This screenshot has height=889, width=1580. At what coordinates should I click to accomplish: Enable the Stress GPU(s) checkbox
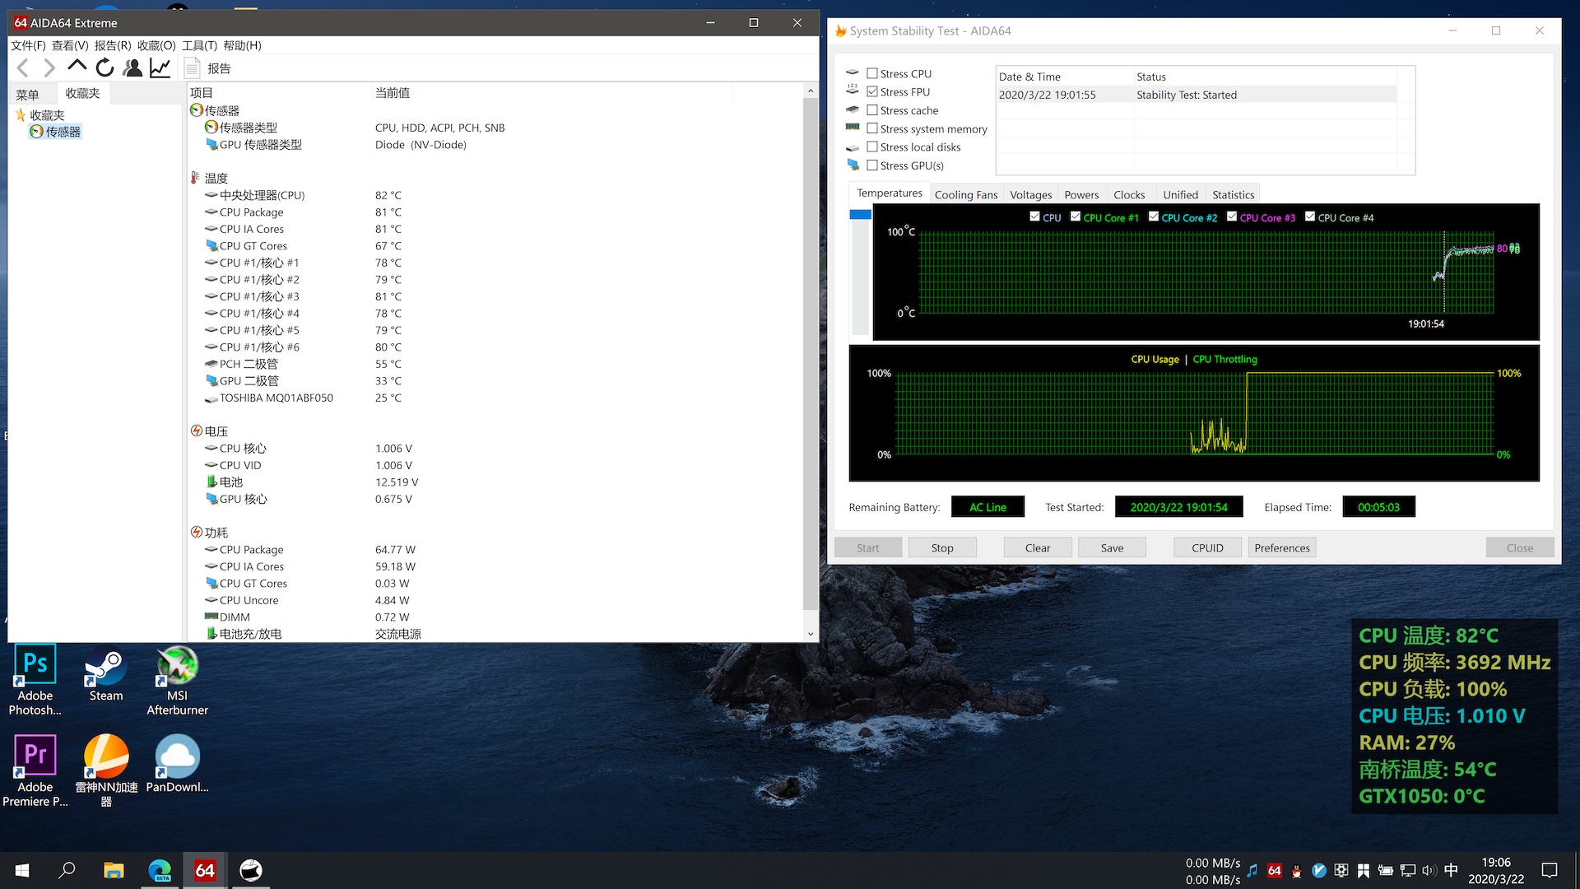[872, 165]
